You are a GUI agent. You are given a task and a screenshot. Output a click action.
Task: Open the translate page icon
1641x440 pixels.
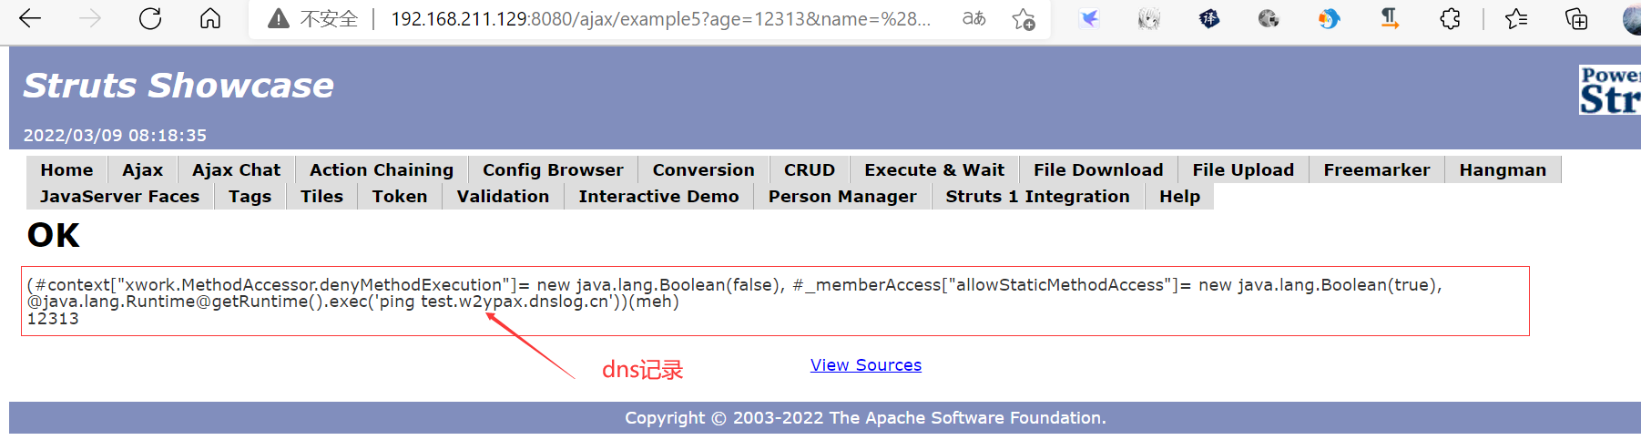pos(974,19)
